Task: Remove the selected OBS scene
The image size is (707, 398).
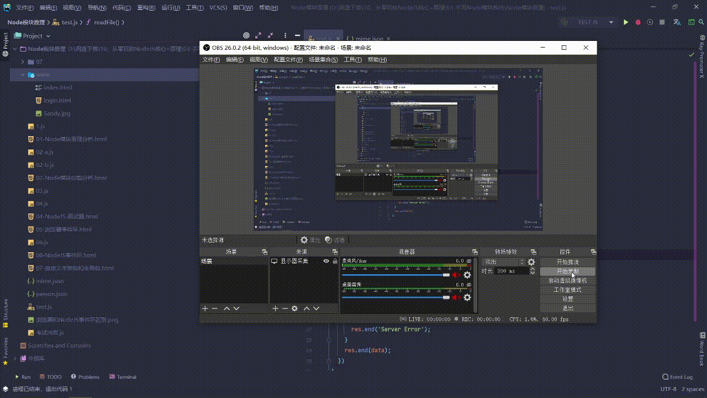Action: point(215,308)
